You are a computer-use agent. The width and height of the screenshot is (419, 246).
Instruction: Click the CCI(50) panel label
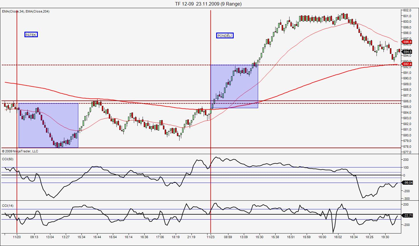[8, 159]
